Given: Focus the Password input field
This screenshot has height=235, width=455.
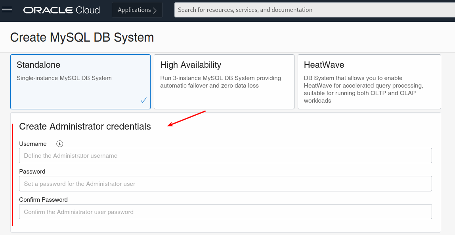Looking at the screenshot, I should tap(225, 184).
